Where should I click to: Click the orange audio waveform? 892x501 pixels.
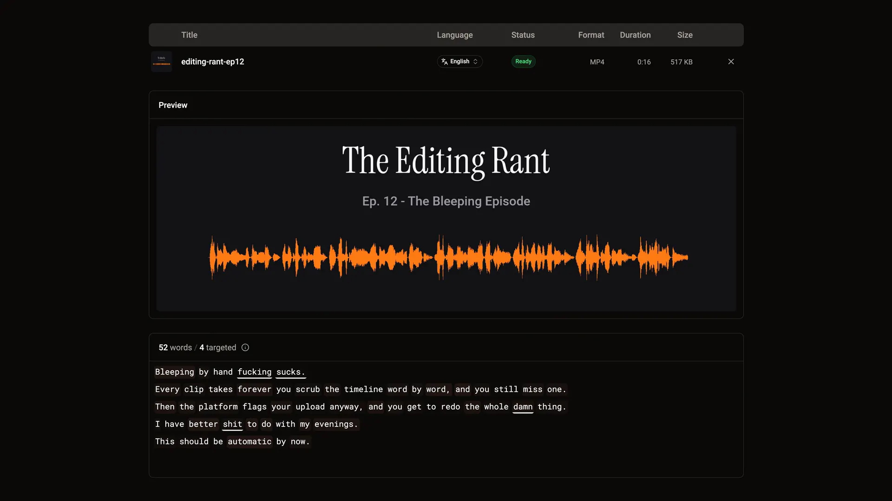click(x=448, y=257)
